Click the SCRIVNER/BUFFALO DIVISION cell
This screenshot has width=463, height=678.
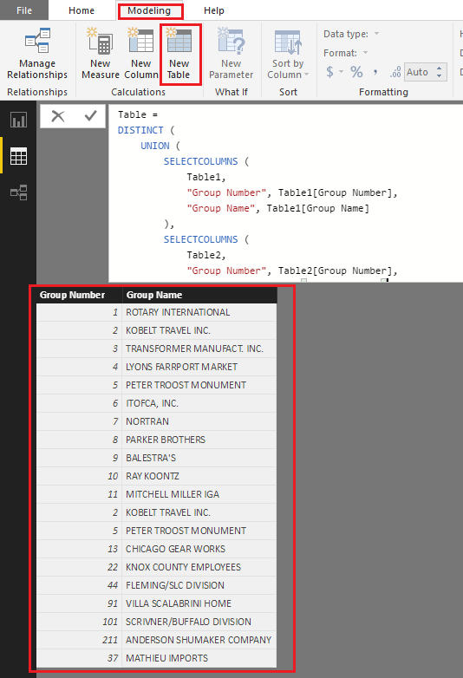(199, 622)
